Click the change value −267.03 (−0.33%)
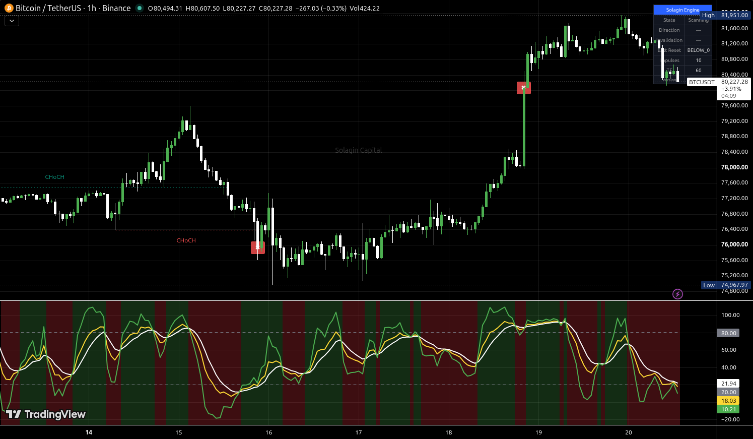Viewport: 753px width, 439px height. pyautogui.click(x=321, y=8)
